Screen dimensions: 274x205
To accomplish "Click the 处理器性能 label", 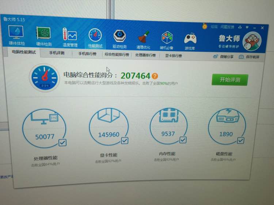I will tap(45, 158).
